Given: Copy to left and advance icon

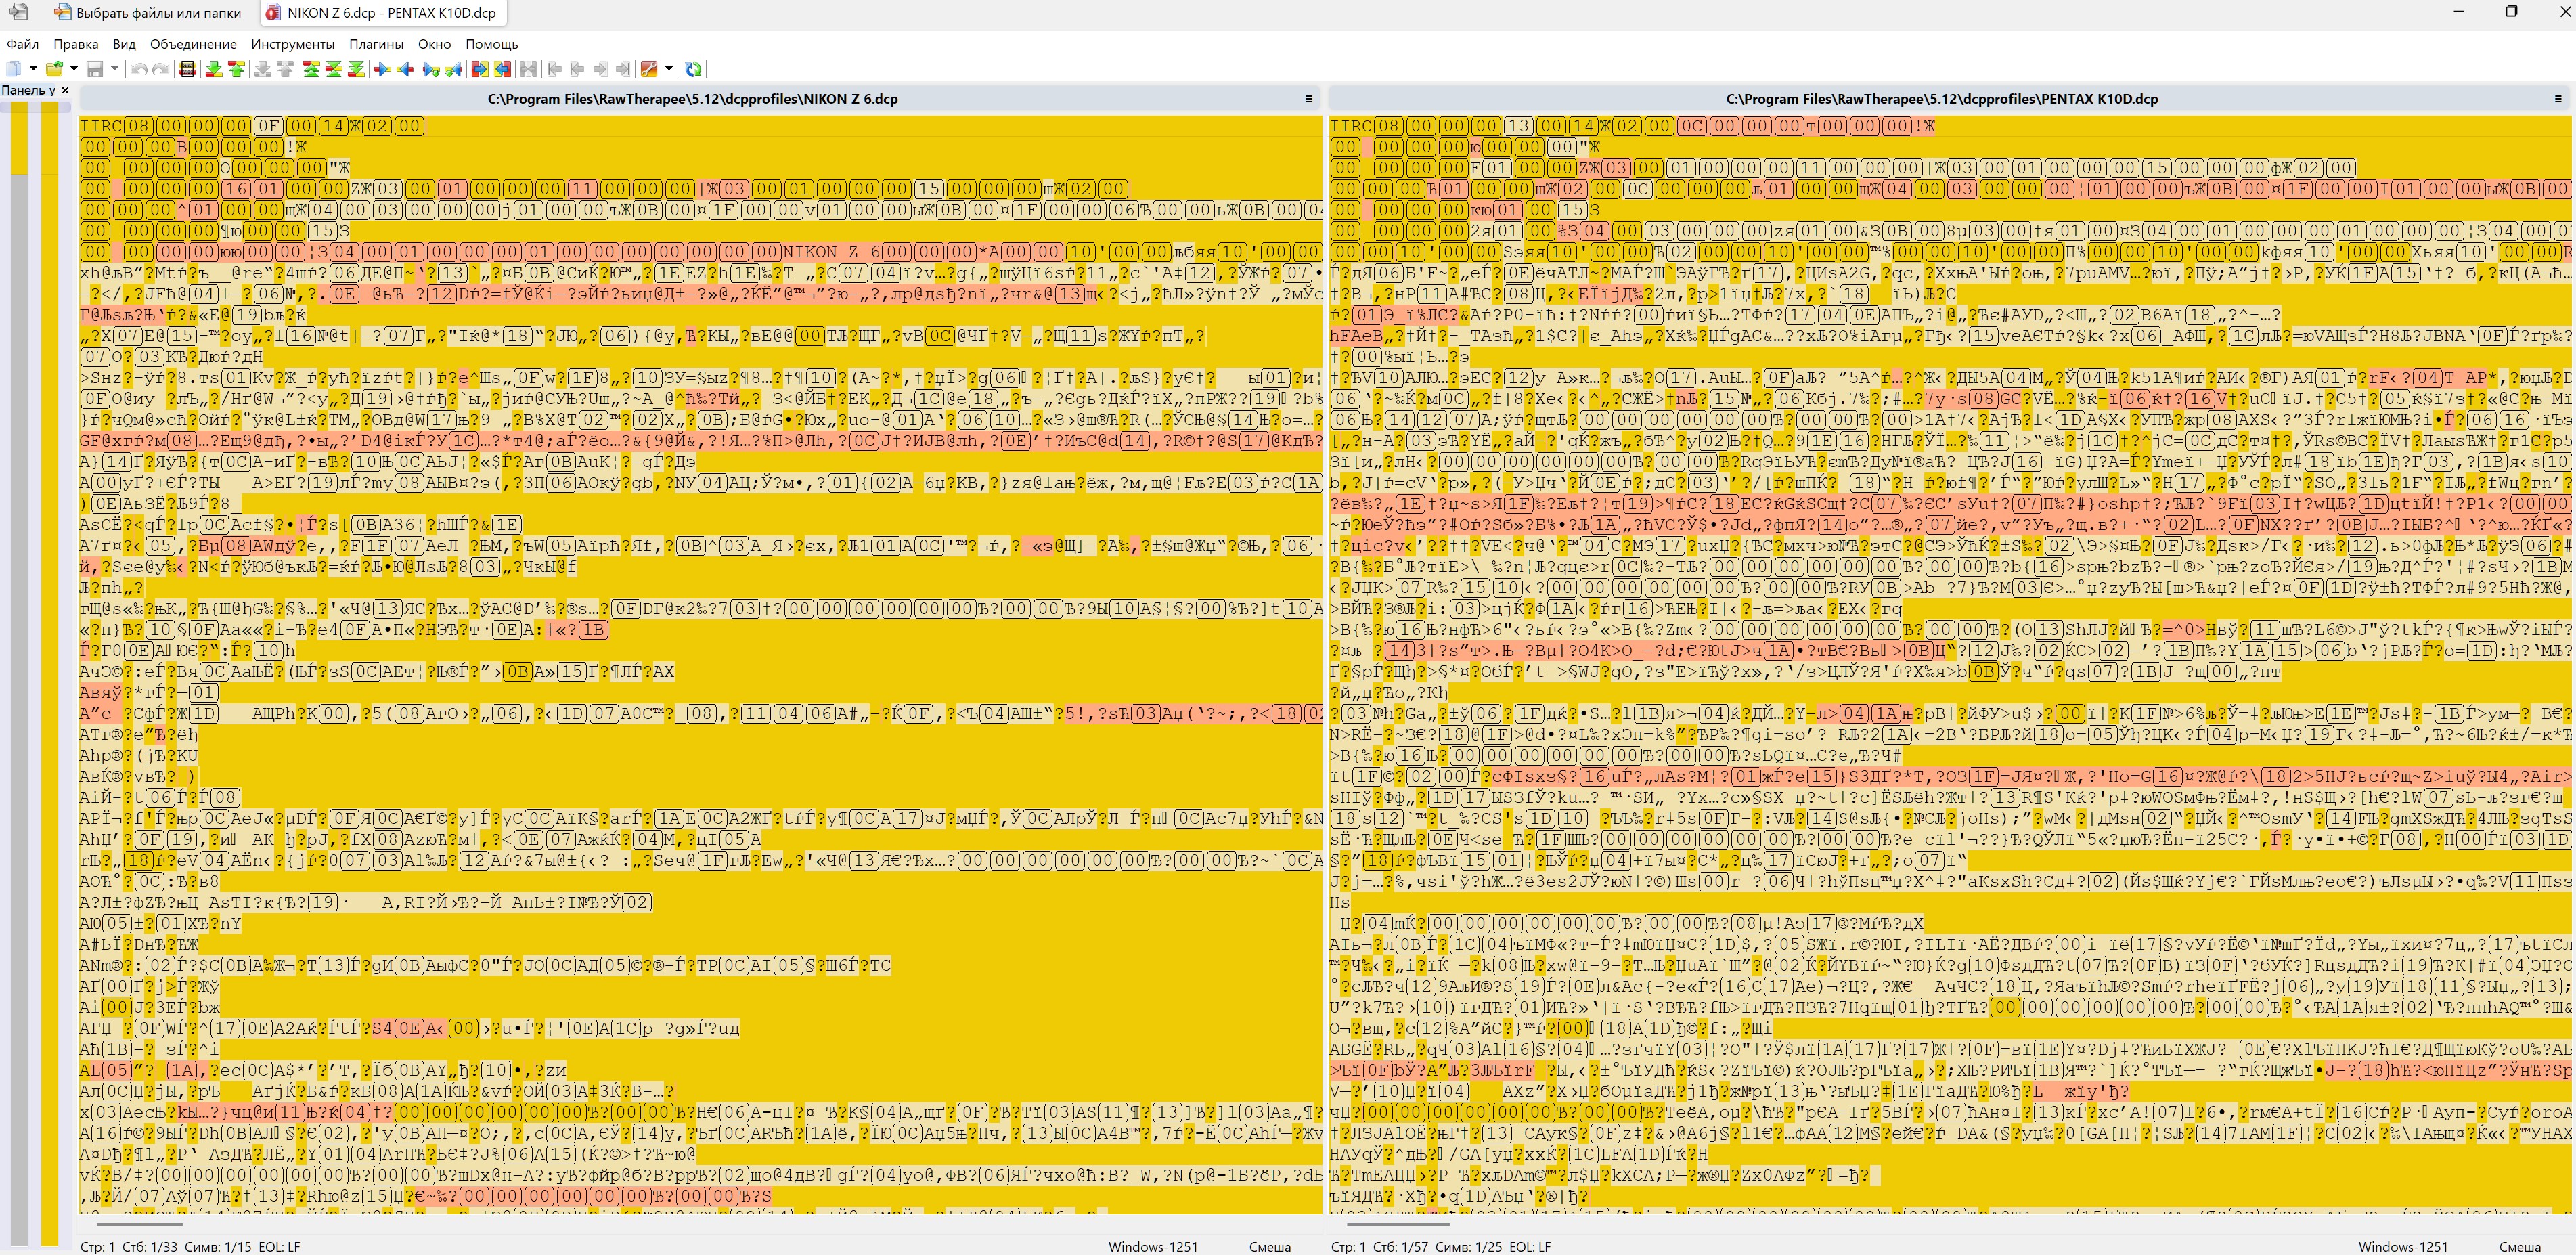Looking at the screenshot, I should pyautogui.click(x=454, y=69).
